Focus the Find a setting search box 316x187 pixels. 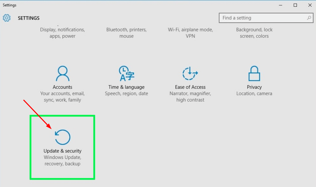266,18
